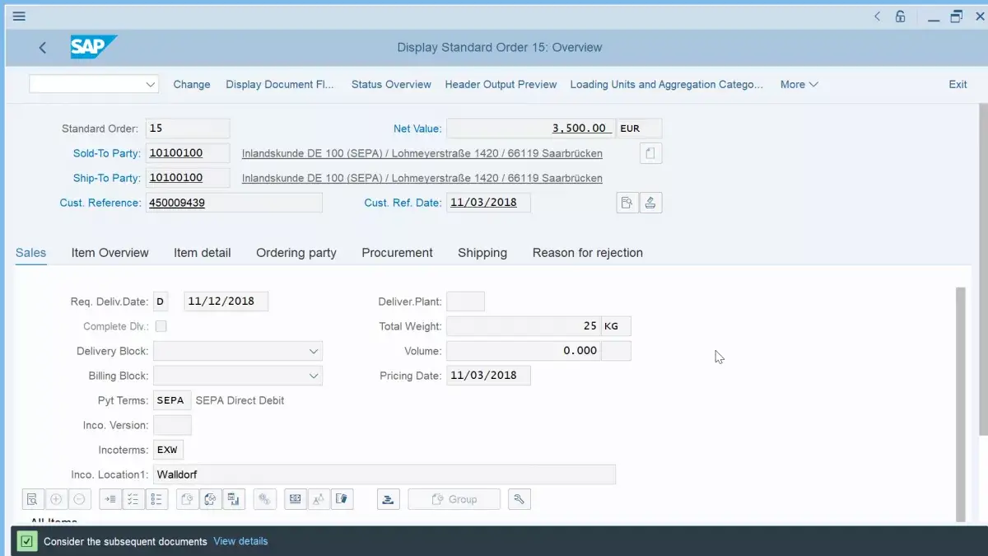Click Display Document Flow in the toolbar

(x=280, y=84)
